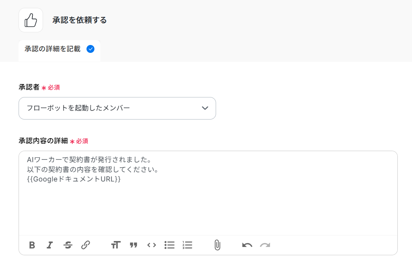Open the 承認者 dropdown list
The width and height of the screenshot is (412, 273).
[x=117, y=108]
